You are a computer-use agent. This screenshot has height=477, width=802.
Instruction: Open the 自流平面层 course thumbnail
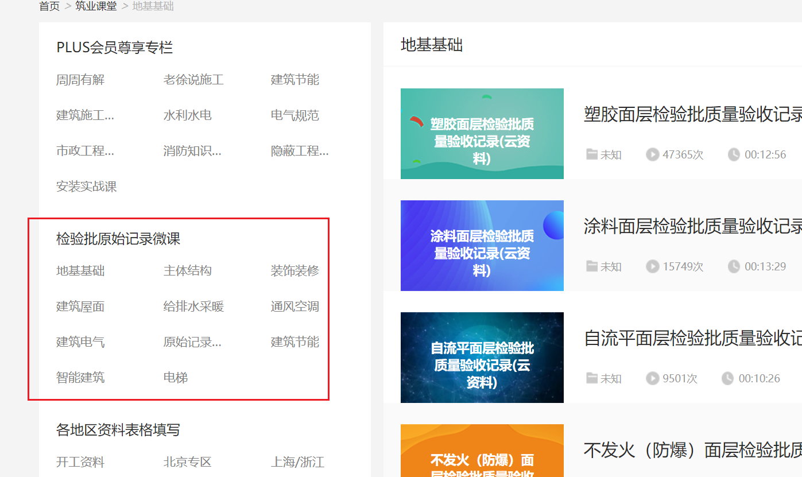482,357
